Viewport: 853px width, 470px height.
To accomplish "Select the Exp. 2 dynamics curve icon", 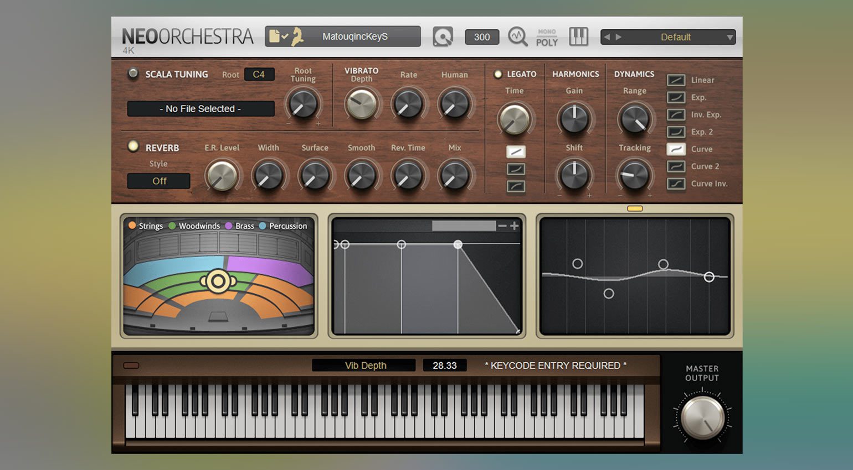I will click(x=676, y=132).
